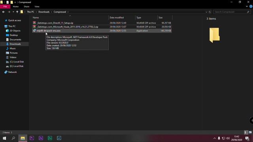Switch to Details view layout button

tap(245, 133)
